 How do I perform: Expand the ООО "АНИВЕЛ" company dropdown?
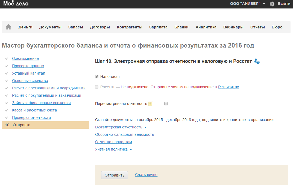pyautogui.click(x=248, y=4)
